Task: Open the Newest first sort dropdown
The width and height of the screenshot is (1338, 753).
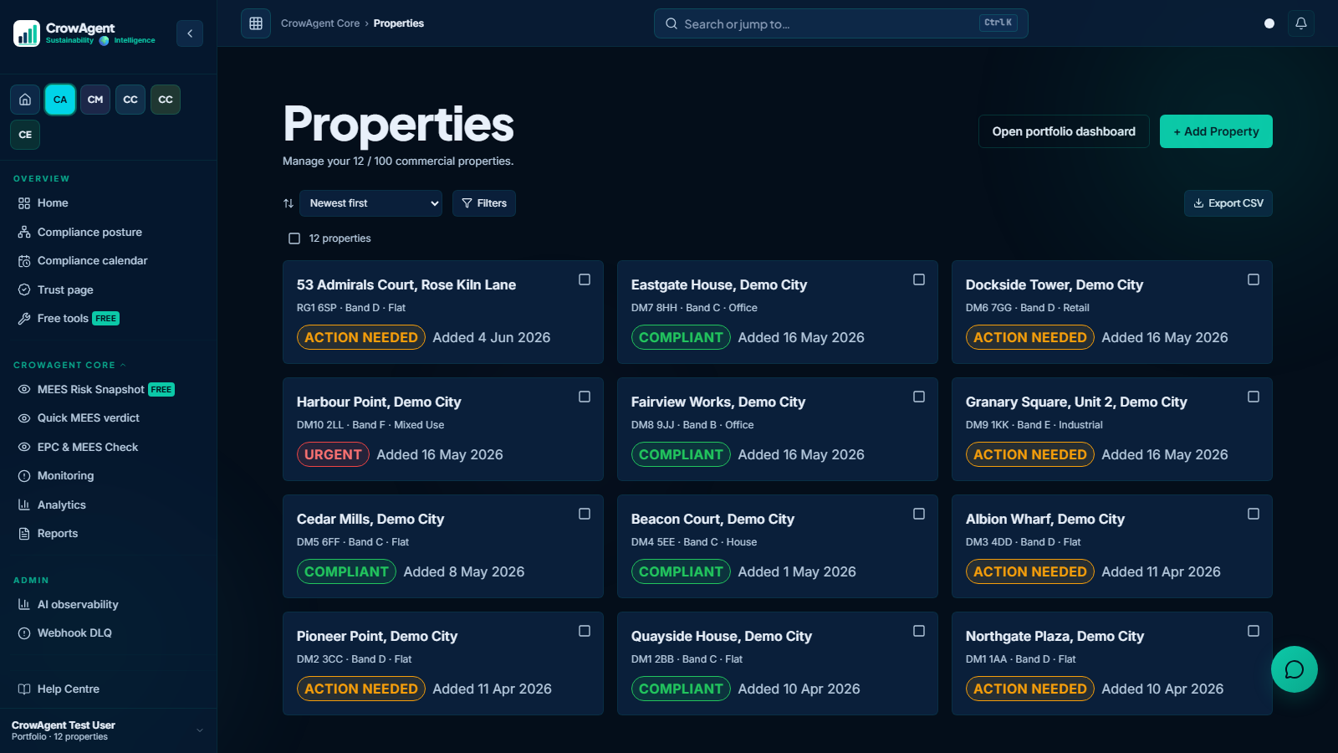Action: click(371, 203)
